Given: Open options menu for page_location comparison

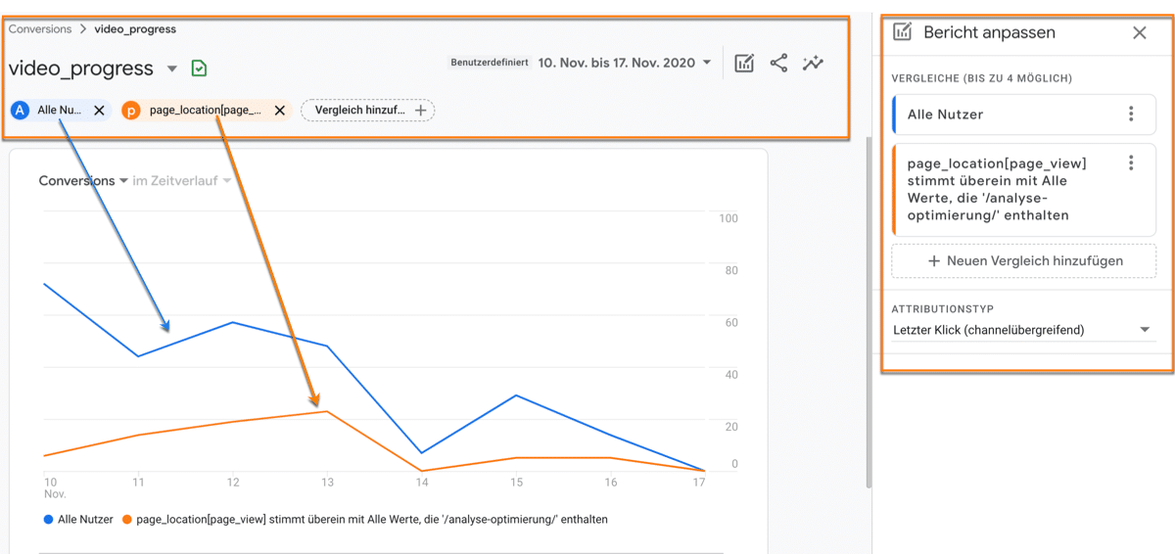Looking at the screenshot, I should [x=1131, y=163].
